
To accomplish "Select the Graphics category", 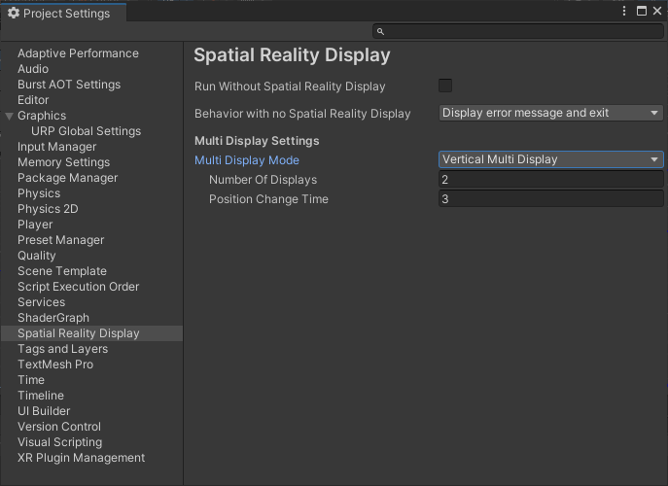I will click(42, 116).
